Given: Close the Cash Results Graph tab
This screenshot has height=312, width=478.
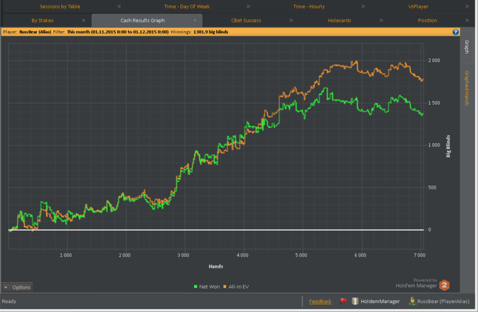Looking at the screenshot, I should point(195,20).
